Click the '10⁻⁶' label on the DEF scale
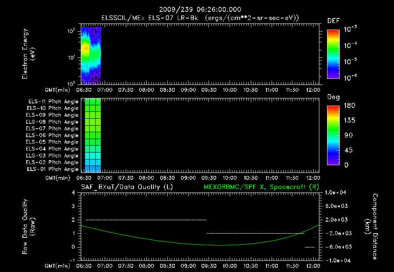Viewport: 394px width, 272px height. tap(350, 78)
